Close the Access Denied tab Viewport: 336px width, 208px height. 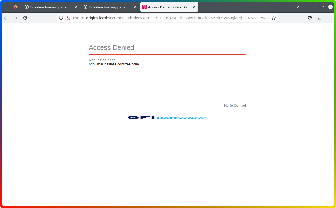[x=194, y=7]
